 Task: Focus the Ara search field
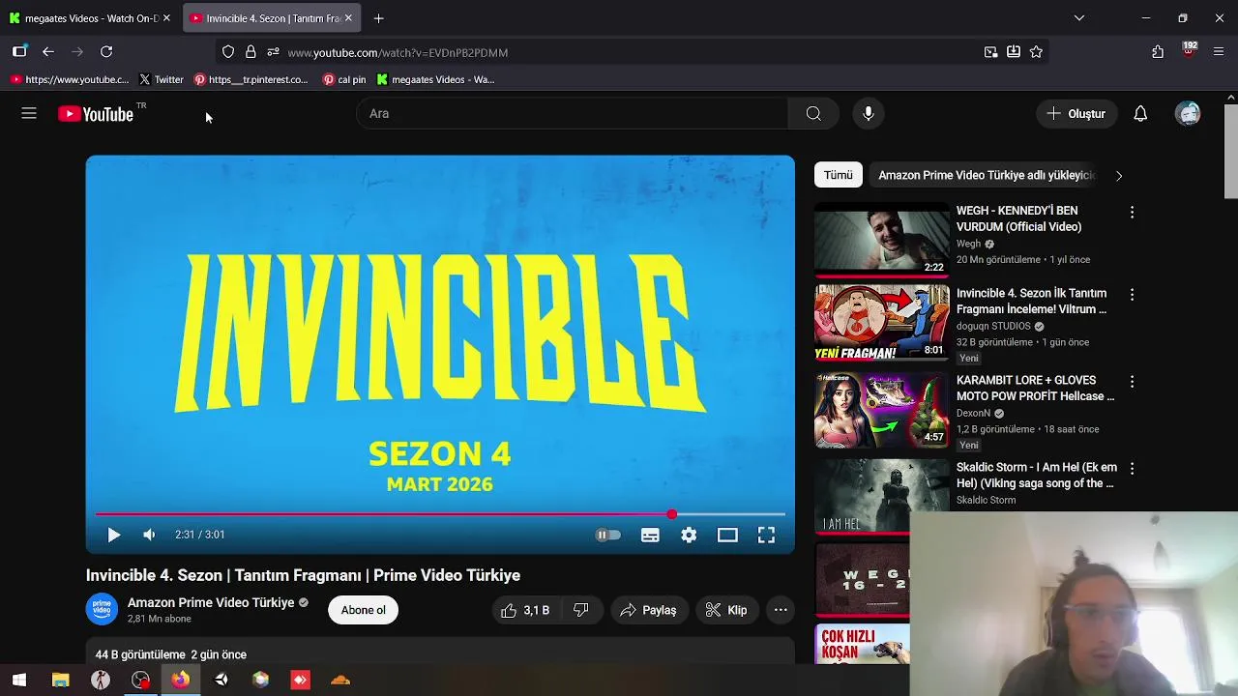tap(573, 114)
